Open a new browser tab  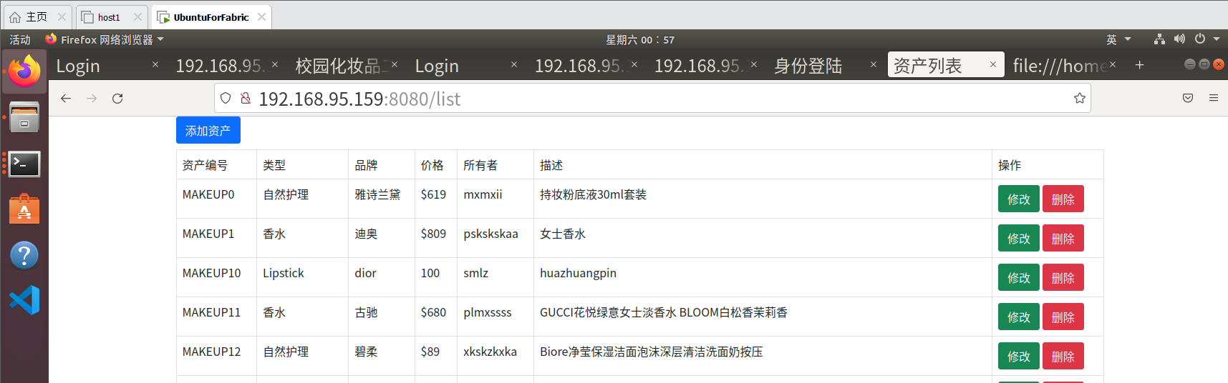pyautogui.click(x=1139, y=65)
